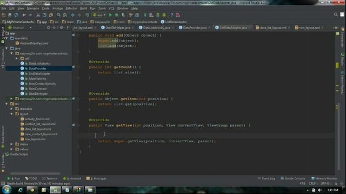This screenshot has width=346, height=194.
Task: Click the search everywhere magnifier icon
Action: pyautogui.click(x=336, y=15)
